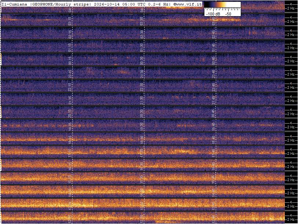Select the 2026-10-14 date in the header
The height and width of the screenshot is (224, 298).
(107, 4)
